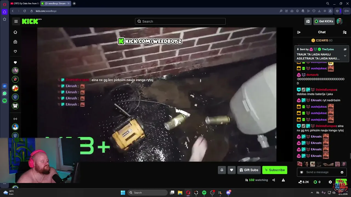Click the Kick logo
This screenshot has width=351, height=197.
pyautogui.click(x=32, y=21)
